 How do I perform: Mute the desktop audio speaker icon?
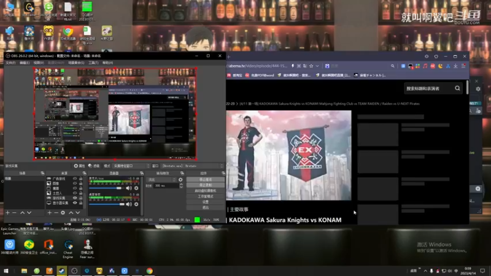click(129, 204)
